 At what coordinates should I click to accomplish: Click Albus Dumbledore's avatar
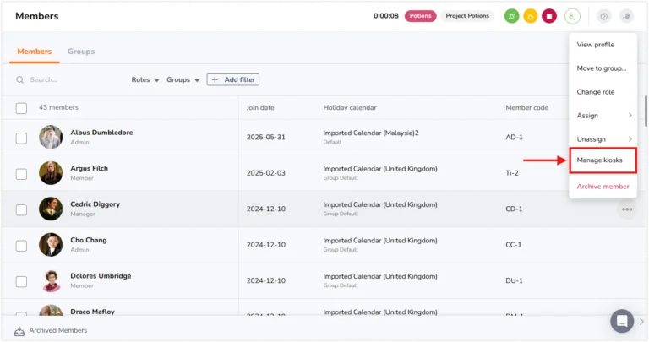pos(51,137)
